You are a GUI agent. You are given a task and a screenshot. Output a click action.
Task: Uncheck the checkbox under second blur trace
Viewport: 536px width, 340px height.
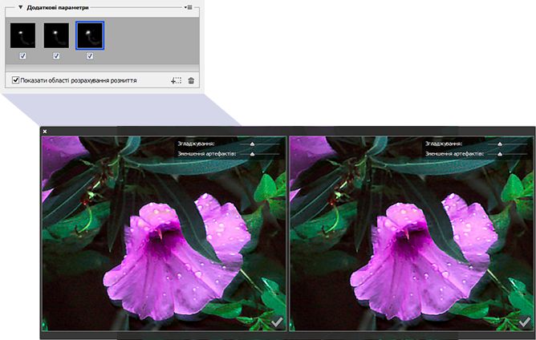(56, 55)
